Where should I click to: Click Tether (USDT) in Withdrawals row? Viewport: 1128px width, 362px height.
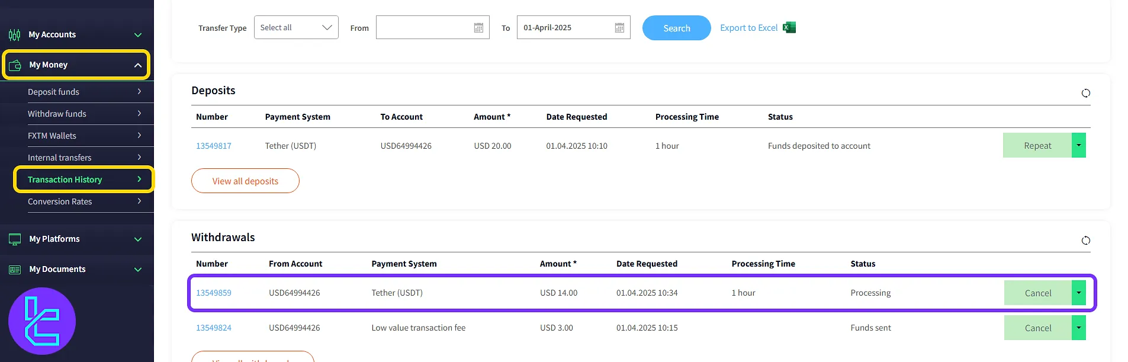(397, 293)
